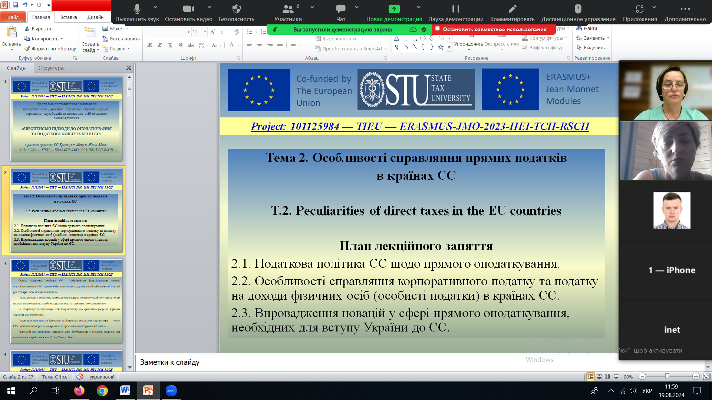Select the star shape in shapes gallery
The image size is (712, 400).
coord(441,47)
